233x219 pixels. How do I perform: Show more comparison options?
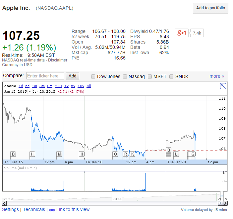tap(217, 76)
